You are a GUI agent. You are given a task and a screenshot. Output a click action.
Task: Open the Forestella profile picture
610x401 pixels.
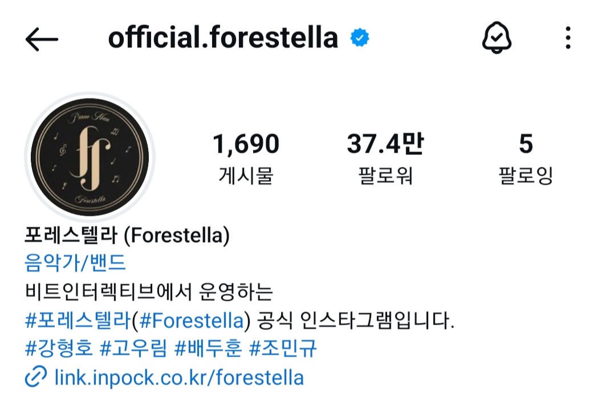(90, 157)
